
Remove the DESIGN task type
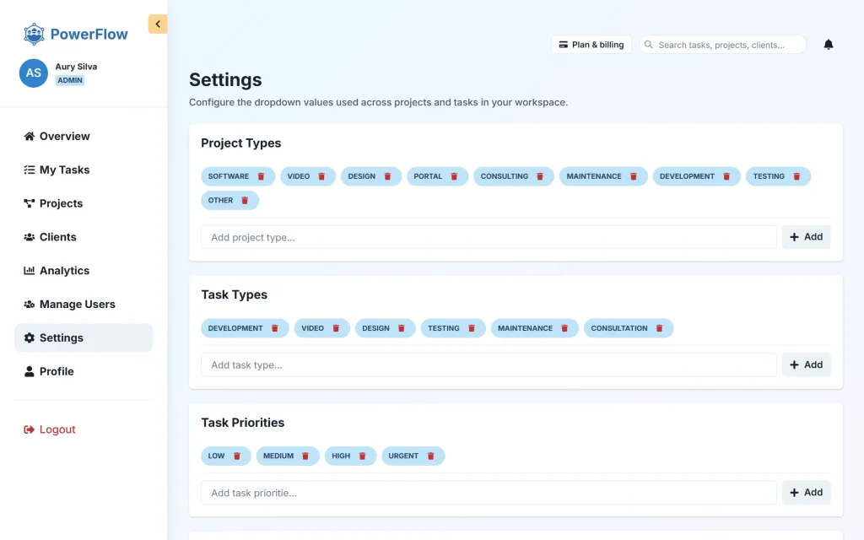[402, 328]
